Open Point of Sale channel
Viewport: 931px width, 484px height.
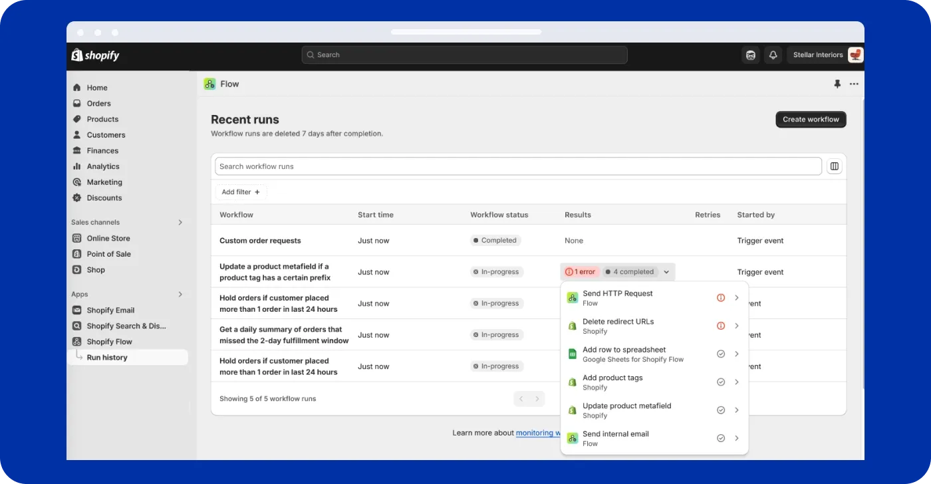[x=109, y=253]
